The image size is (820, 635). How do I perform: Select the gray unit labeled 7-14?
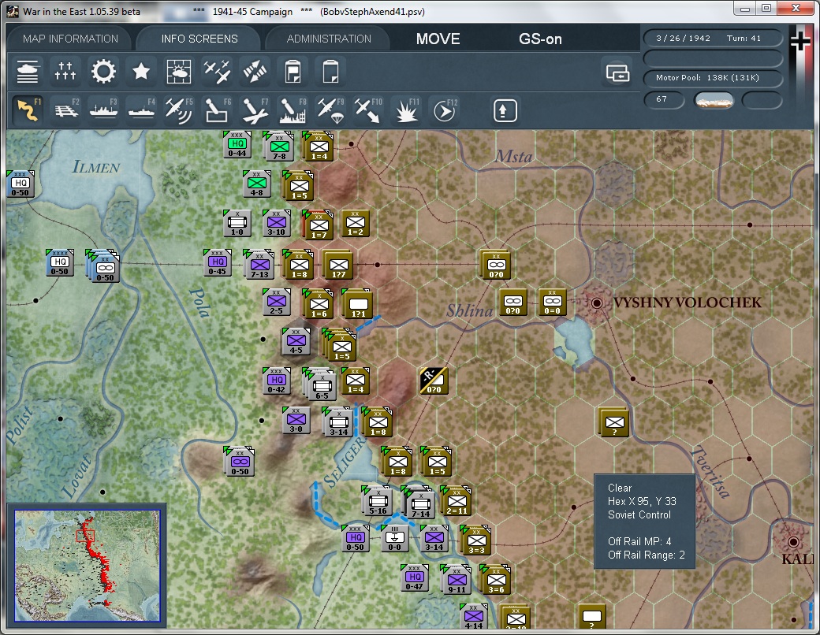pyautogui.click(x=419, y=502)
